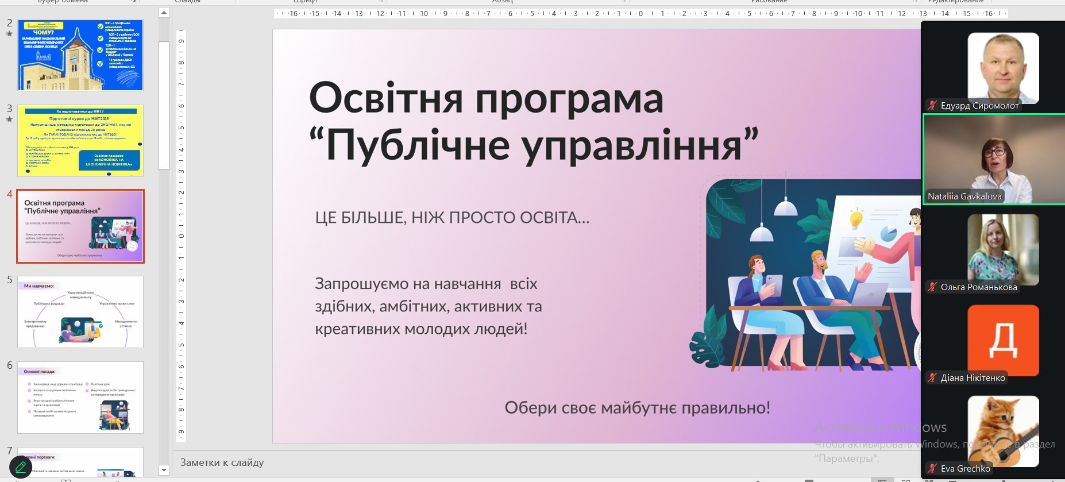Image resolution: width=1065 pixels, height=482 pixels.
Task: Click muted microphone icon beside Діана Нікітенко
Action: (x=932, y=377)
